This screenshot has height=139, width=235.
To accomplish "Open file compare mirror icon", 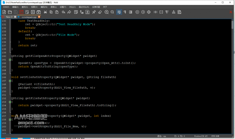I will coord(155,12).
